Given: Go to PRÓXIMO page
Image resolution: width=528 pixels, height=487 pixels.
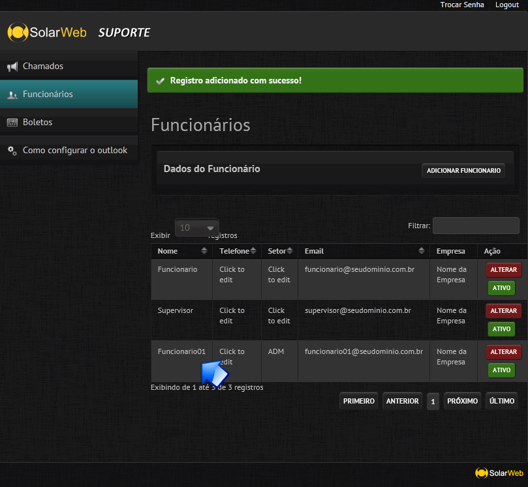Looking at the screenshot, I should click(462, 401).
